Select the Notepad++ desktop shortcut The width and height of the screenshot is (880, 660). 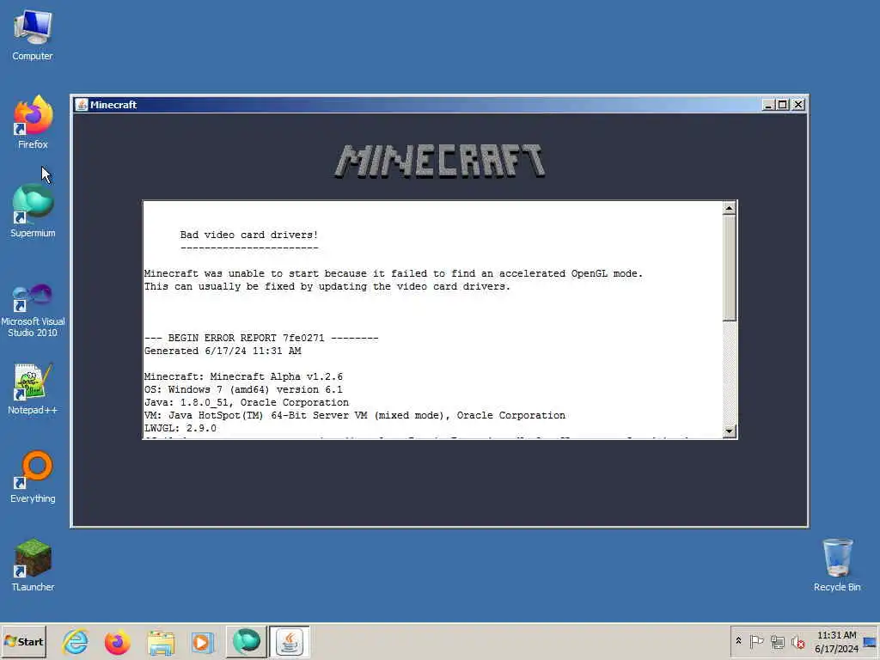click(33, 388)
